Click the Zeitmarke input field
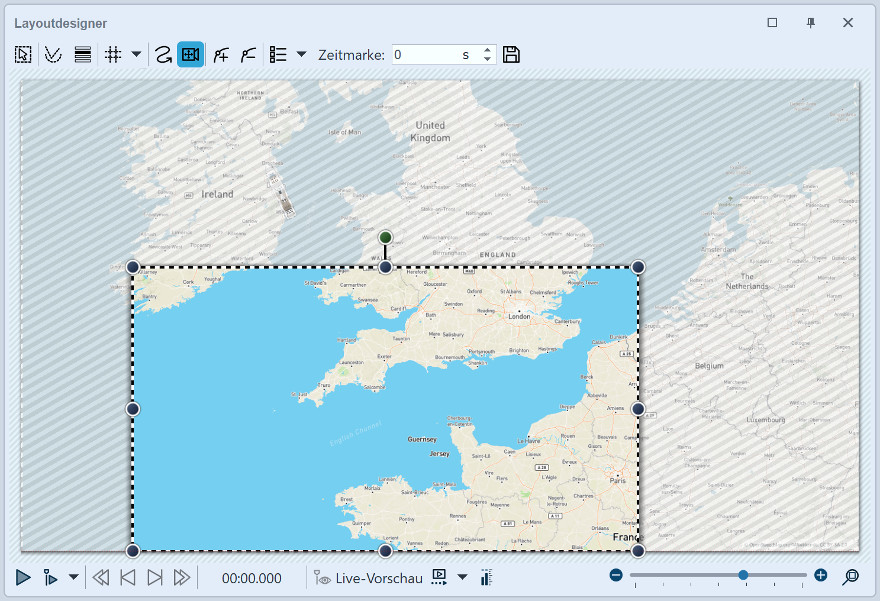 click(x=426, y=55)
